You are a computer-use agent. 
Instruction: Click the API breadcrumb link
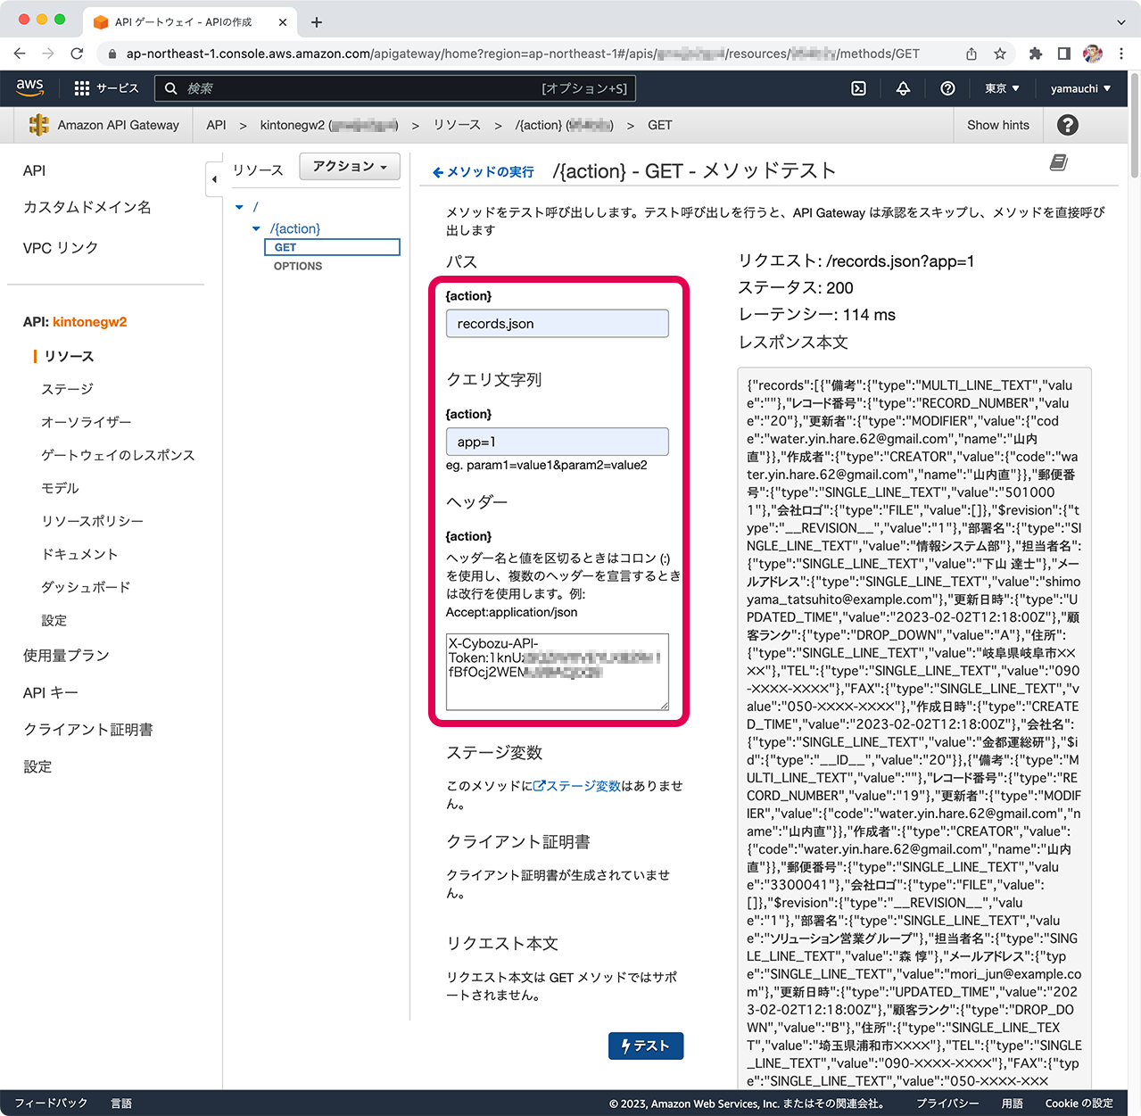(216, 125)
